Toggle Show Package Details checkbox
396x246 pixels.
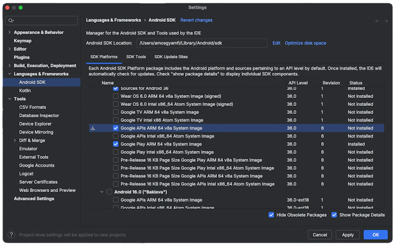click(x=334, y=215)
